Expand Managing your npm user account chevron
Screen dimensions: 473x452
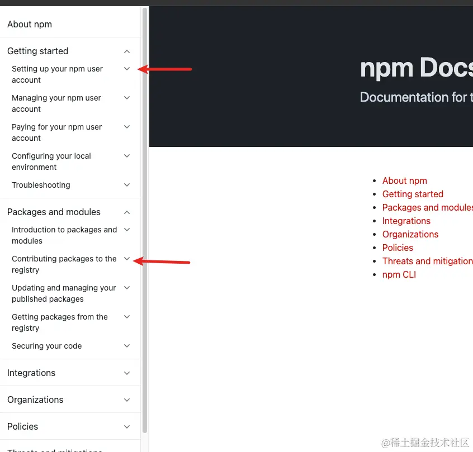click(x=127, y=98)
